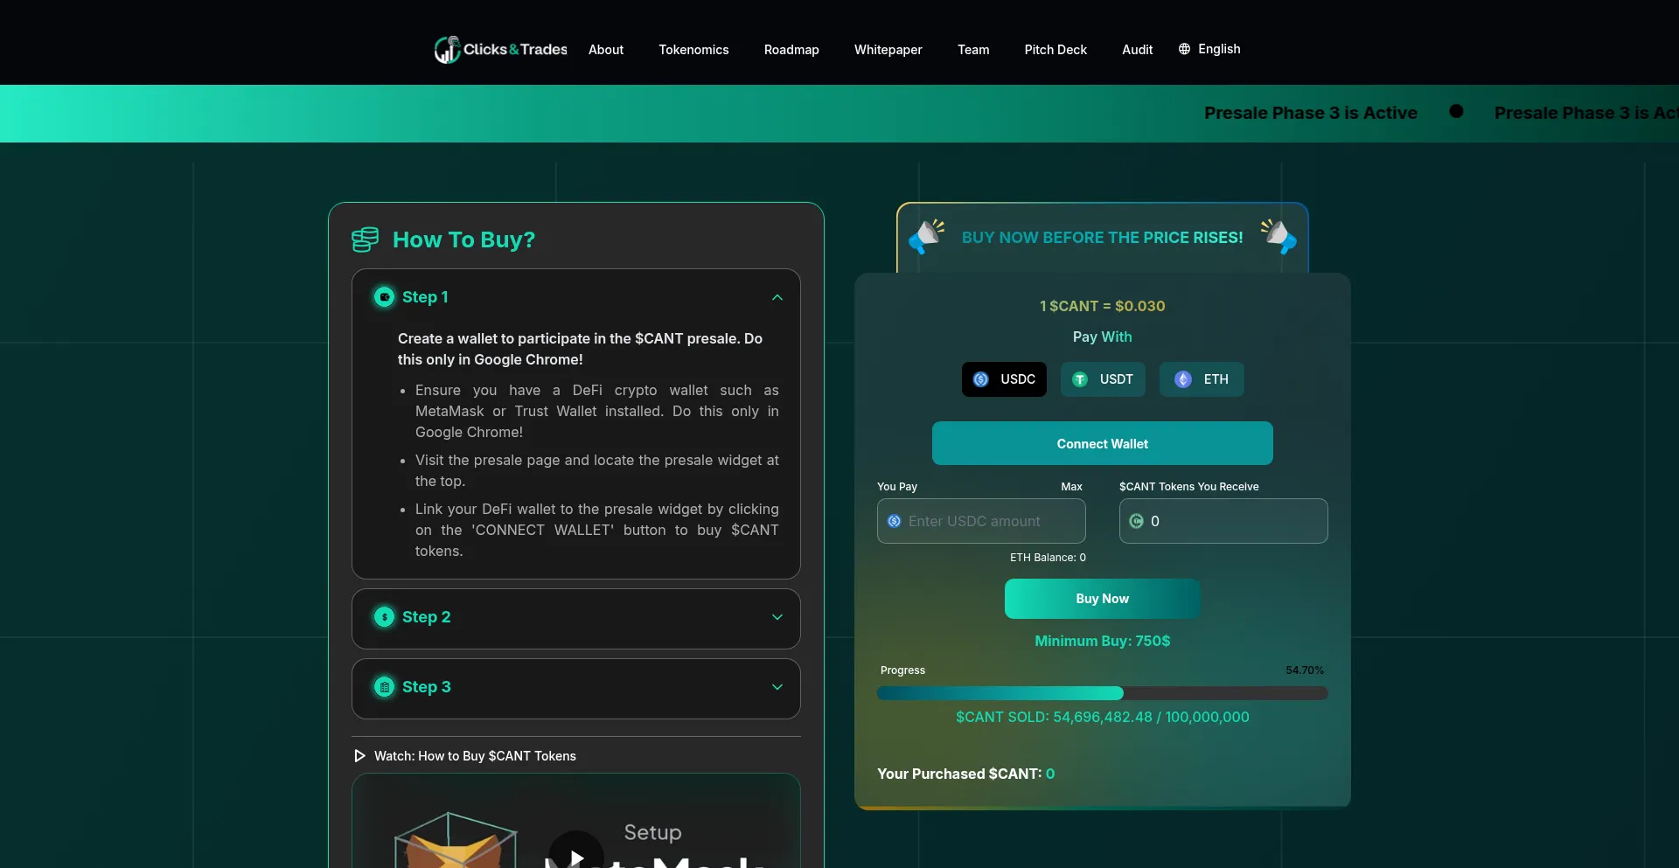The width and height of the screenshot is (1679, 868).
Task: Click the Pay With label
Action: [x=1103, y=337]
